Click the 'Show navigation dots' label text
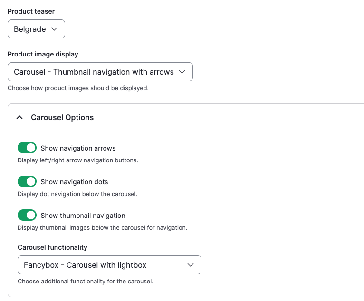364x301 pixels. pos(74,182)
